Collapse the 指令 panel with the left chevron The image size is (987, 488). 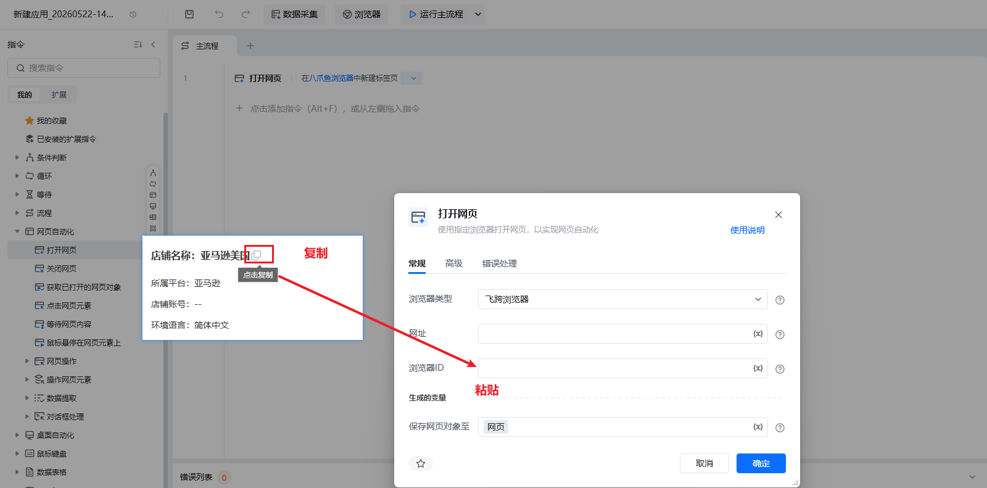click(x=153, y=44)
